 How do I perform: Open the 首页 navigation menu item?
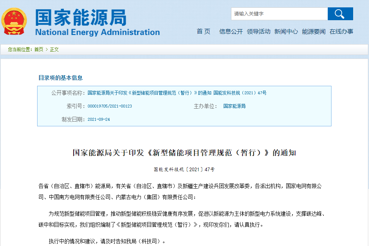point(203,32)
